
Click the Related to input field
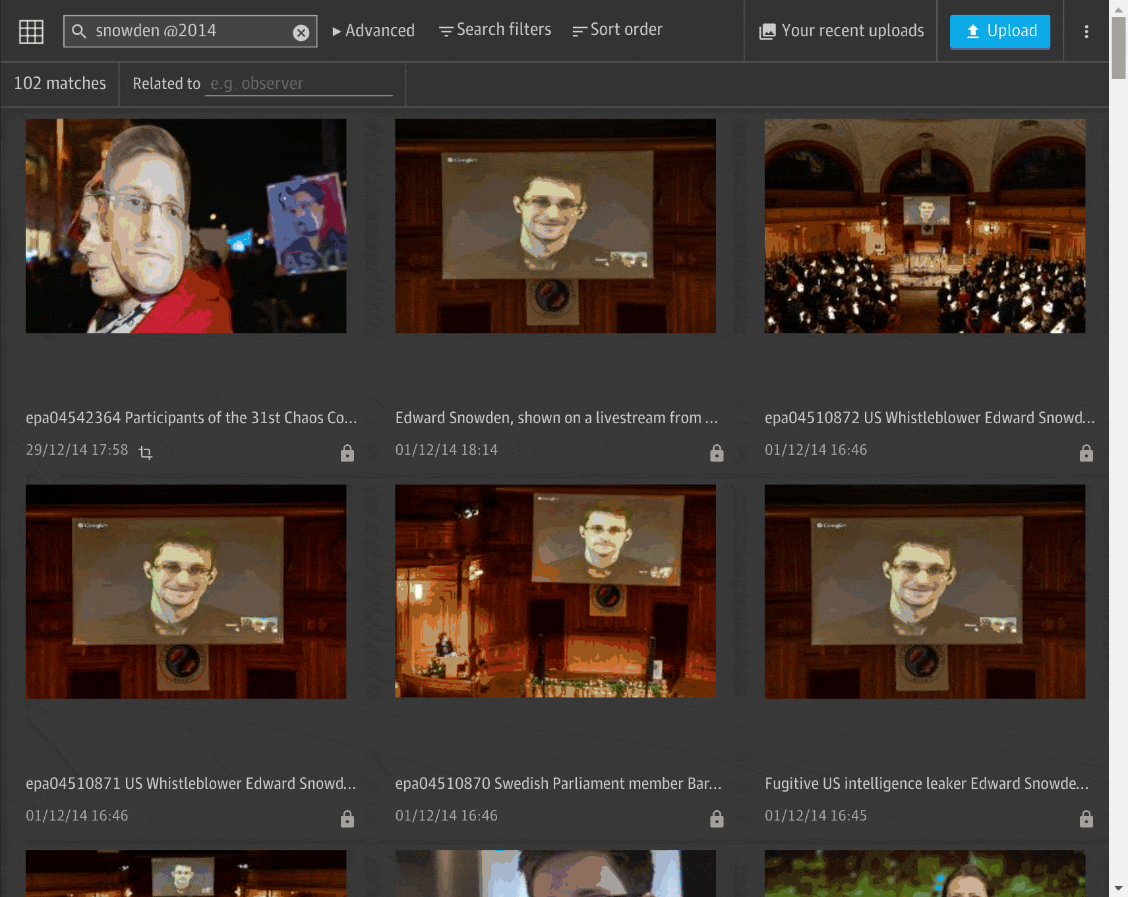coord(299,84)
